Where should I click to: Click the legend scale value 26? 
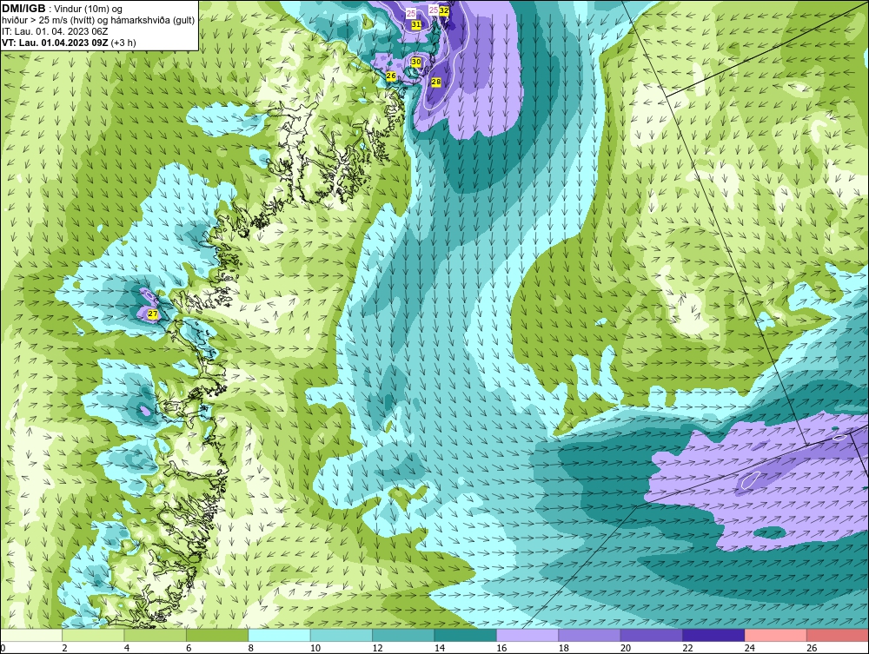(812, 648)
